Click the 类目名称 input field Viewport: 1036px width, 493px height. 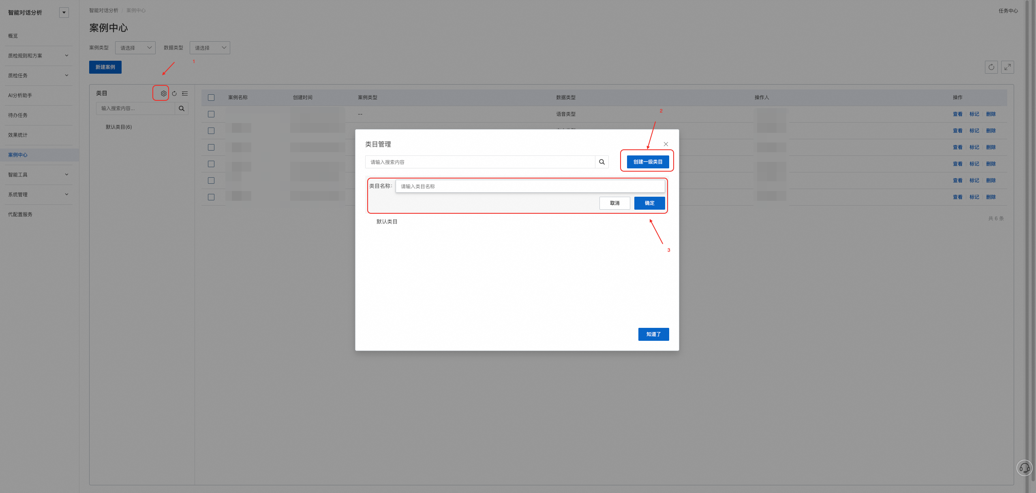[529, 186]
